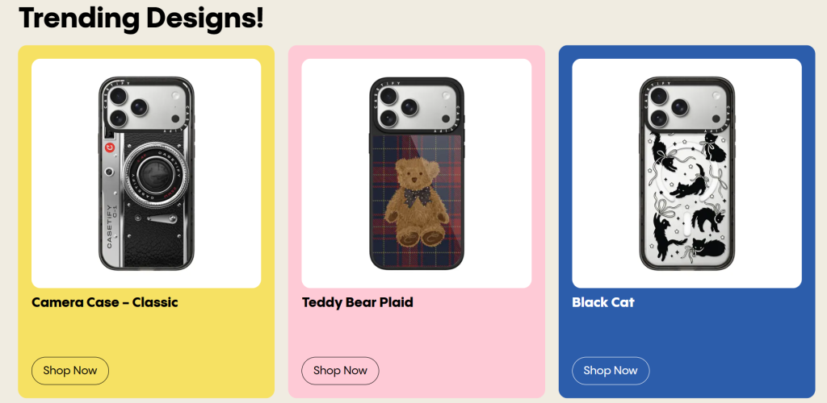Click the brown teddy bear graphic
The image size is (827, 403).
(x=415, y=201)
